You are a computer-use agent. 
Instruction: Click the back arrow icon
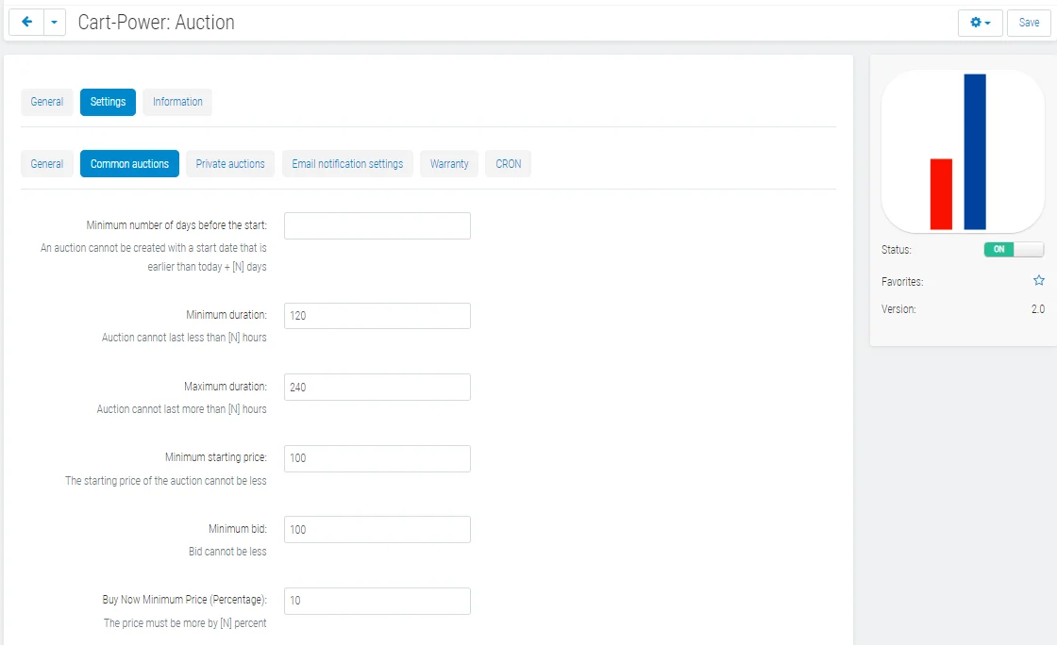(27, 23)
